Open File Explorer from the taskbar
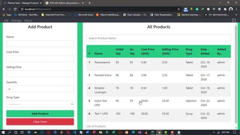 100,132
